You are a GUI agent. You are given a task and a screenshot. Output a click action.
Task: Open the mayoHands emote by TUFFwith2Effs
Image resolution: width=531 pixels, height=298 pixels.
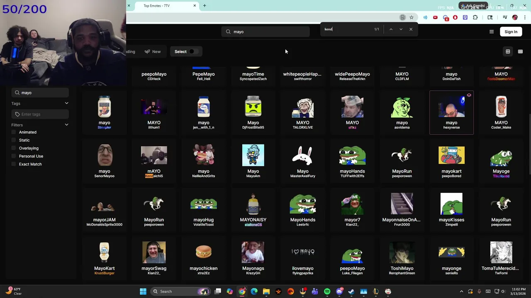coord(352,161)
